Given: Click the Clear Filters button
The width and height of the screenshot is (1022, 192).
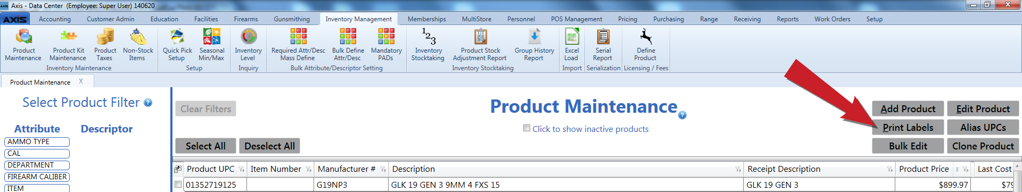Looking at the screenshot, I should pos(205,108).
